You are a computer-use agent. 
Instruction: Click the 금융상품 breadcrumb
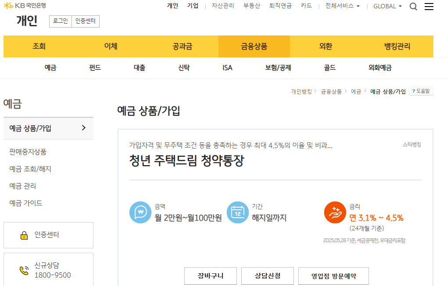(x=331, y=92)
